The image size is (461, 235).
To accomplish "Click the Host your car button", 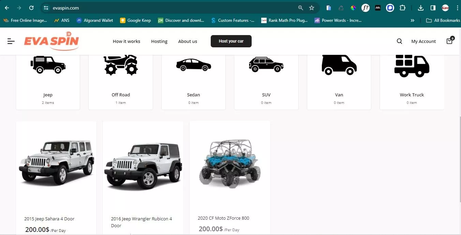I will (x=231, y=41).
